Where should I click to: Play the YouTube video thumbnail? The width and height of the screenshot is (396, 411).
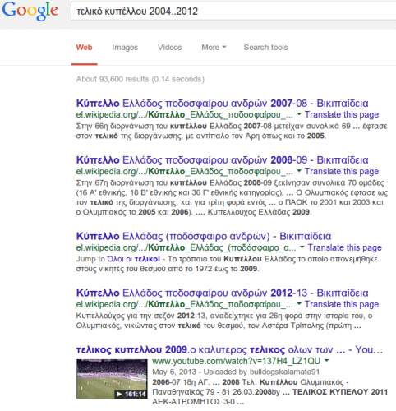tap(112, 379)
